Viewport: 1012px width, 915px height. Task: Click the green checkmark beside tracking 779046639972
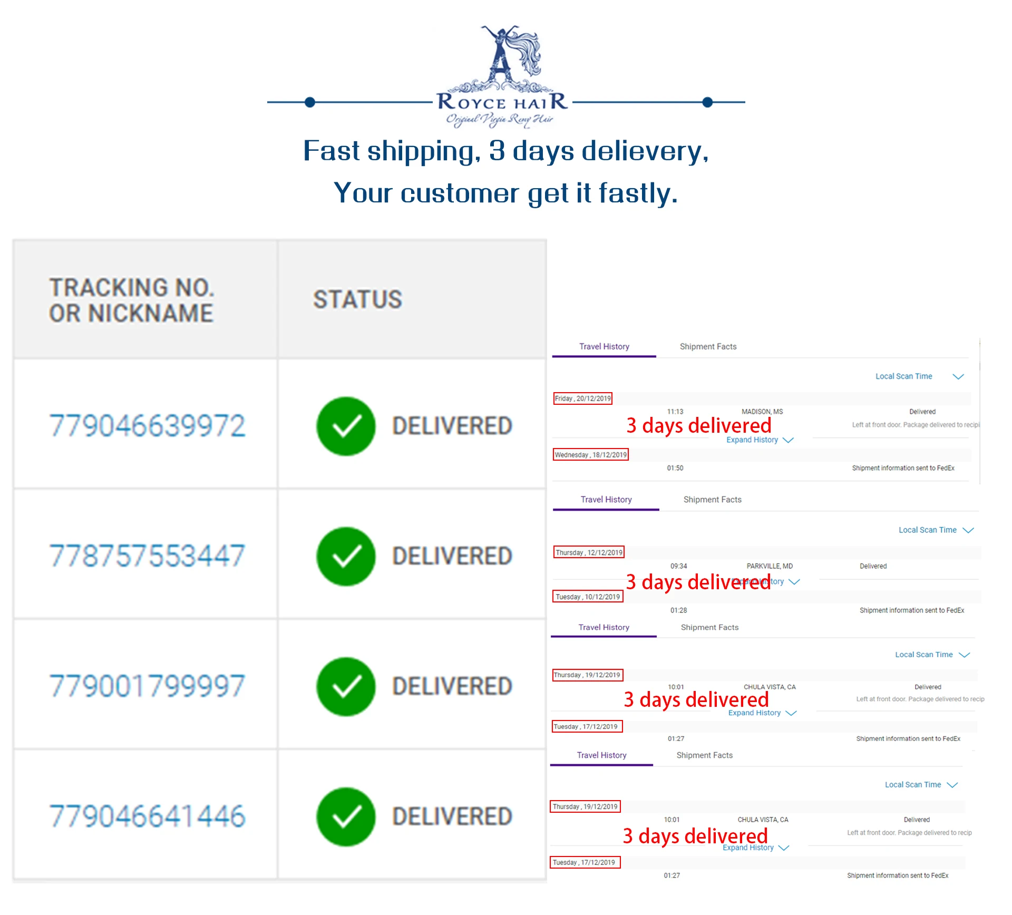pyautogui.click(x=346, y=426)
